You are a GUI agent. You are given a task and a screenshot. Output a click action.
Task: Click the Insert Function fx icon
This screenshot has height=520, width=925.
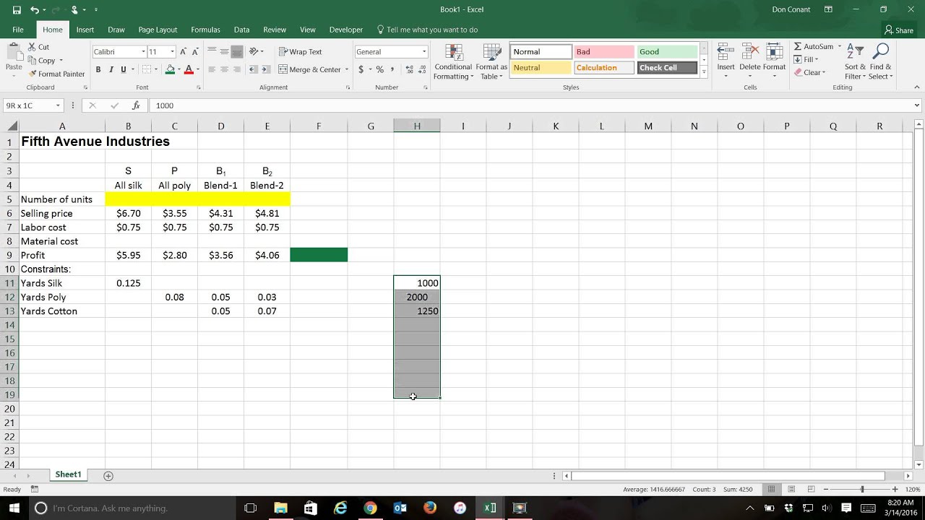pyautogui.click(x=135, y=105)
